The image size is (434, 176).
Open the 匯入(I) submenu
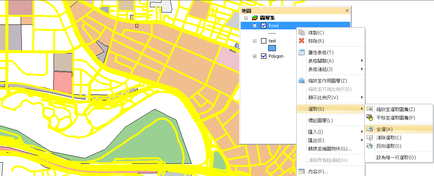[x=331, y=132]
